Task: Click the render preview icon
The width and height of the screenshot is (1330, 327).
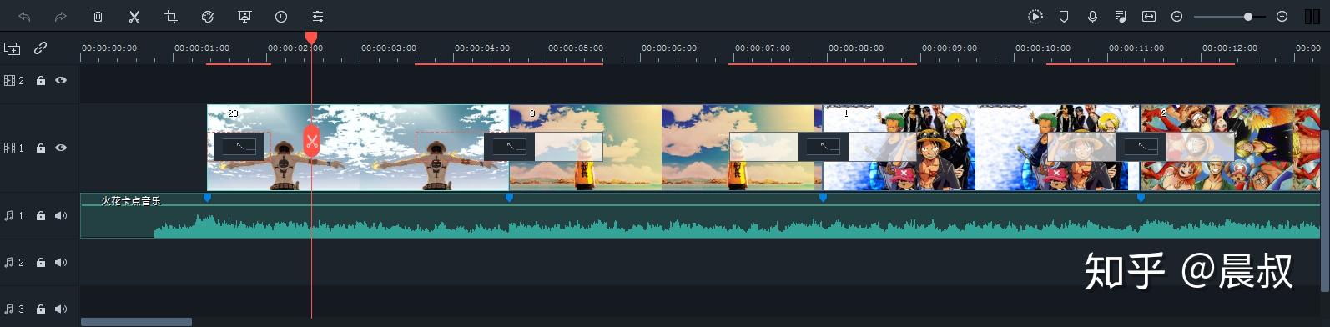Action: [1035, 17]
